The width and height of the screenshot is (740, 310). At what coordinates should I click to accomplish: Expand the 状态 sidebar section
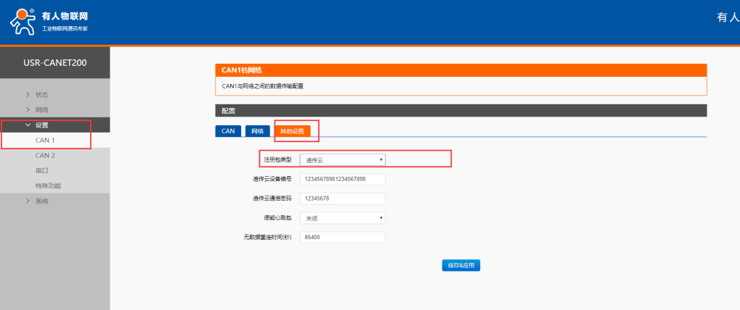tap(42, 95)
